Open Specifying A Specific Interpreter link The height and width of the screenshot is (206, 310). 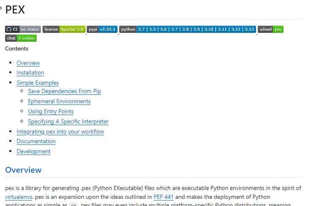click(x=68, y=121)
